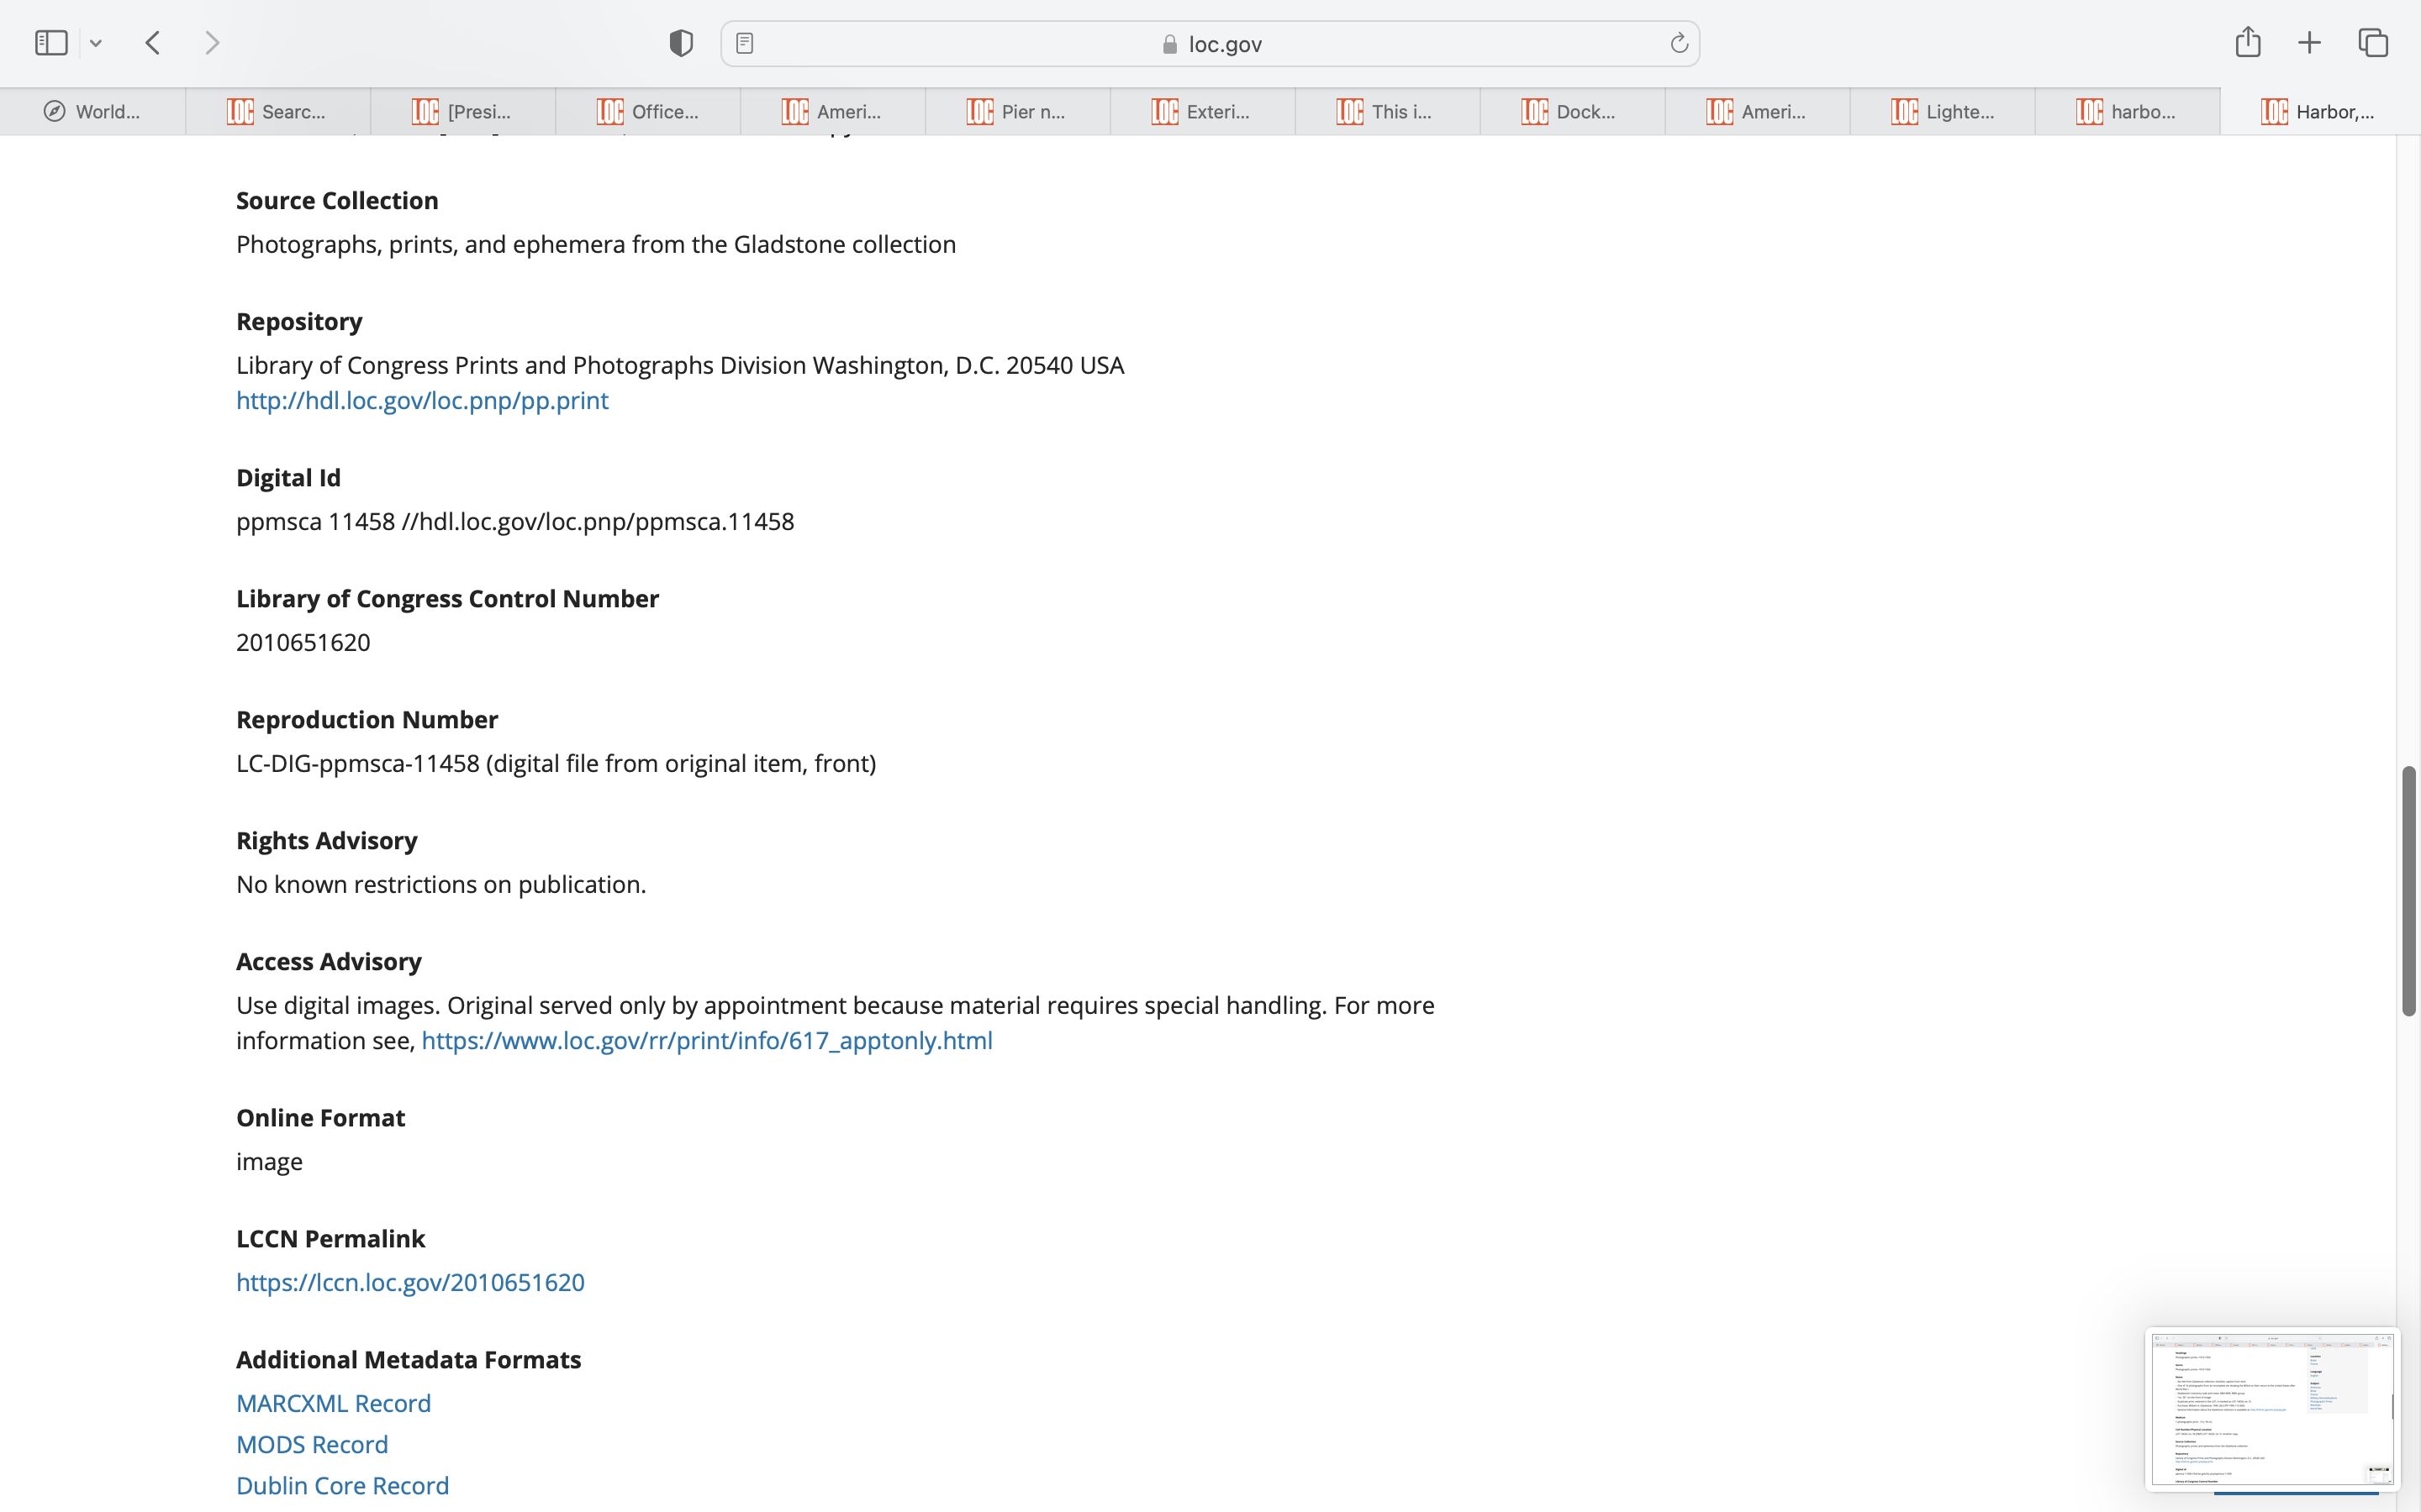The image size is (2421, 1512).
Task: Open the hdl.loc.gov pp.print link
Action: tap(421, 400)
